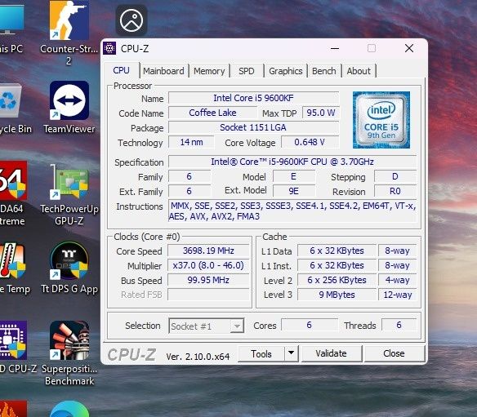Click the Intel Core i5 9th Gen logo
Image resolution: width=477 pixels, height=417 pixels.
381,120
